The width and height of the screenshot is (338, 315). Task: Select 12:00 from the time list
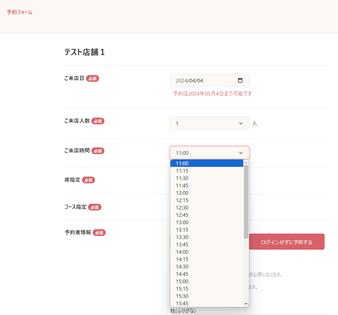tap(182, 193)
